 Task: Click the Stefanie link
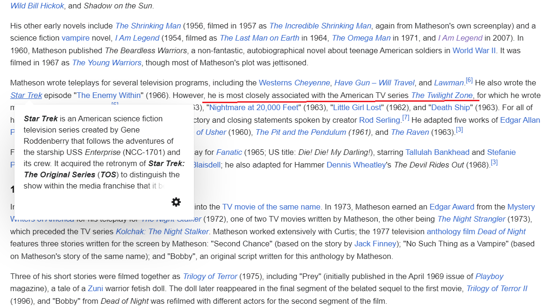tap(501, 153)
